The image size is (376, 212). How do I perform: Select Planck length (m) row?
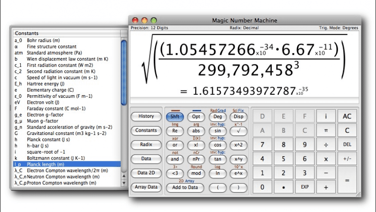pyautogui.click(x=67, y=164)
